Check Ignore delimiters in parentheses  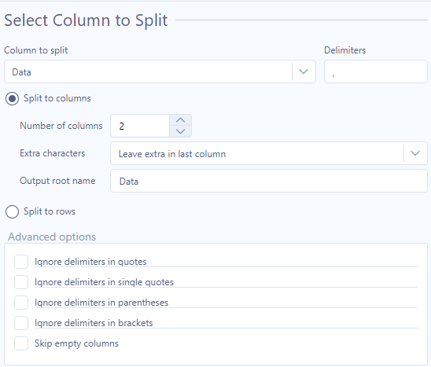click(21, 303)
